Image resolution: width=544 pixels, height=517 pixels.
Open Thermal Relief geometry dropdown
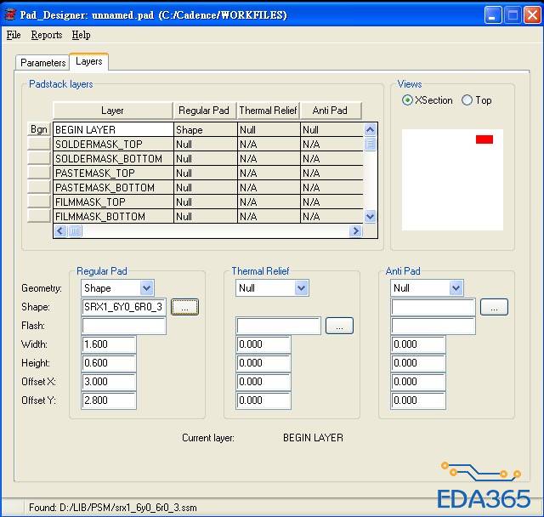tap(301, 288)
